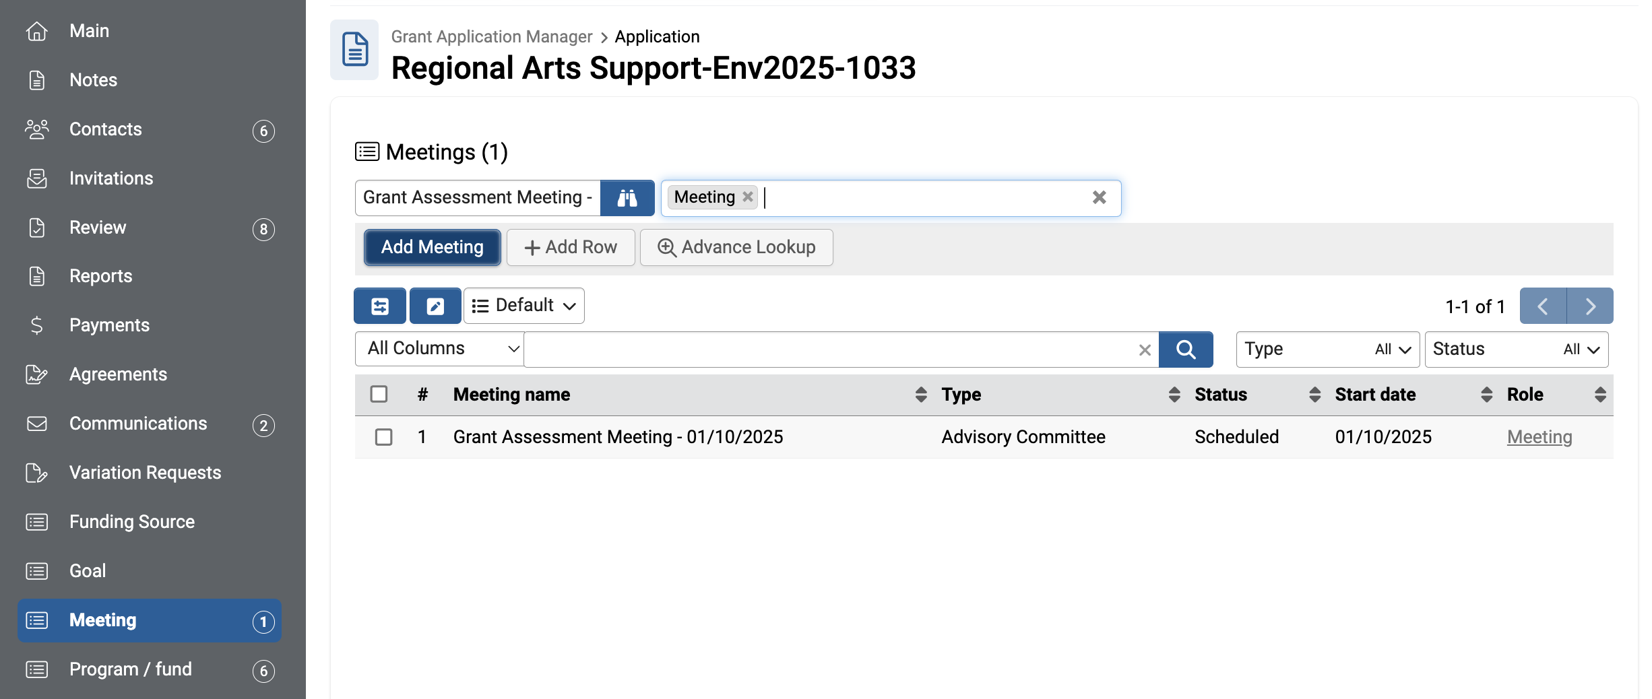Screen dimensions: 1652x699
Task: Sort by Meeting name column arrows
Action: [921, 395]
